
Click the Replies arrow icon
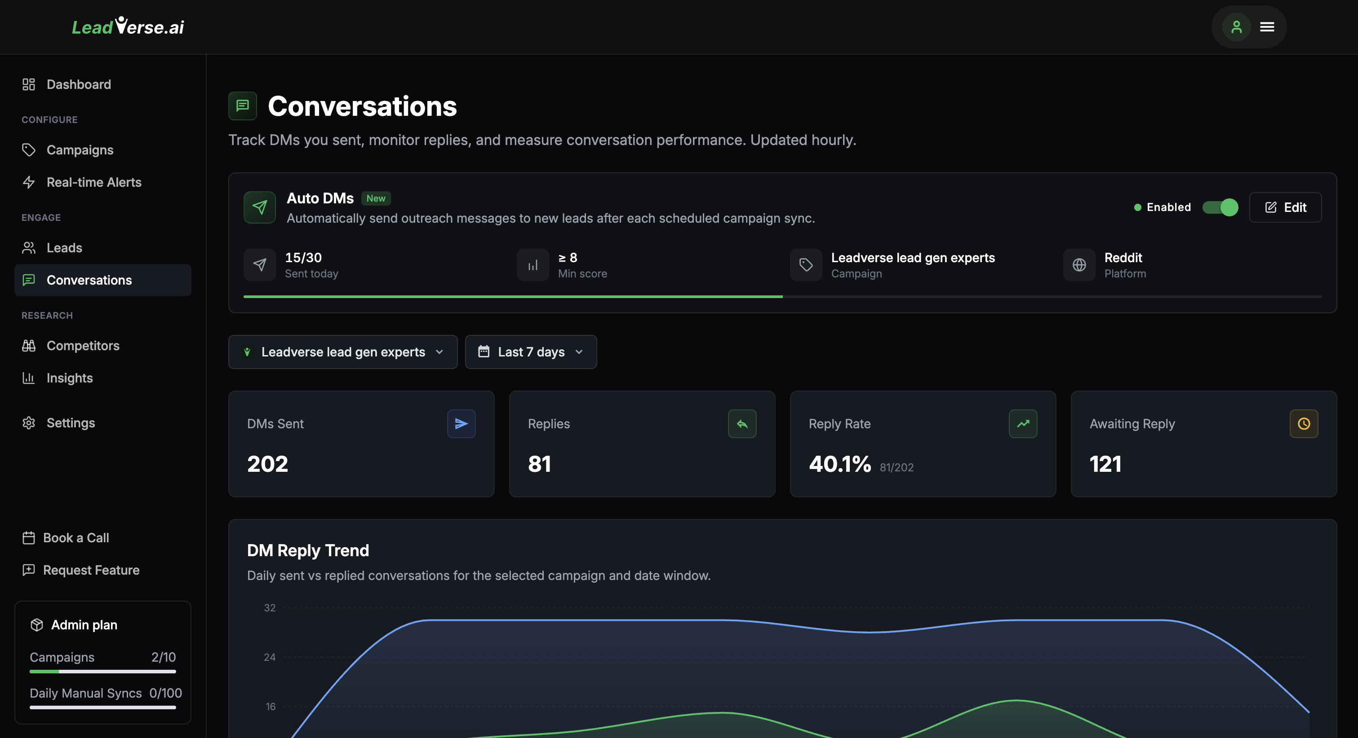click(742, 423)
